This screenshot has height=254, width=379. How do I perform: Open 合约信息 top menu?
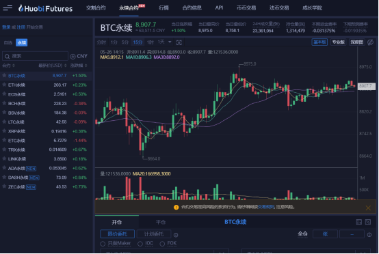[192, 8]
